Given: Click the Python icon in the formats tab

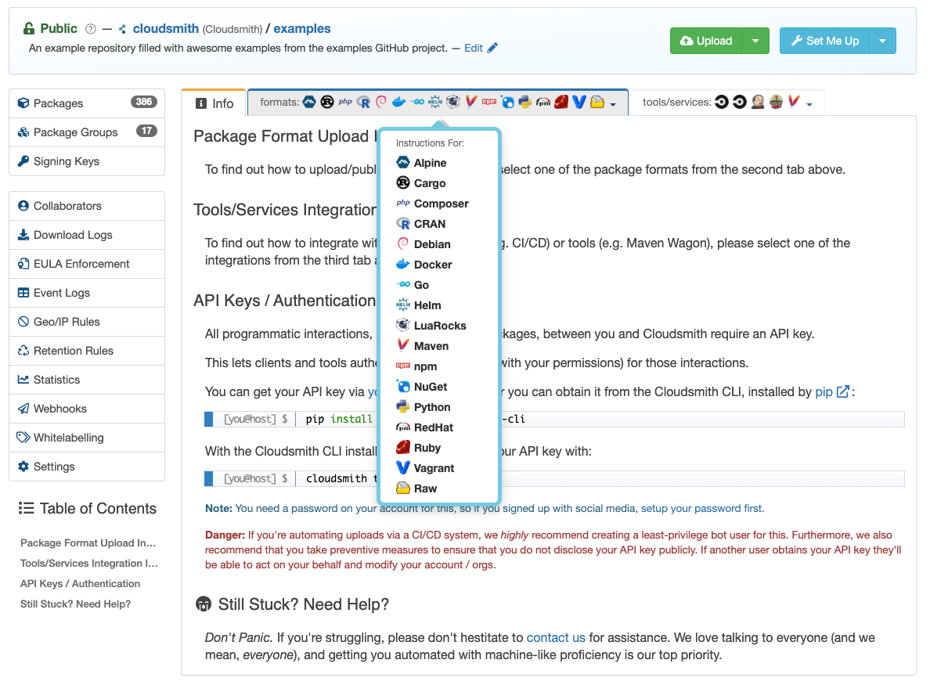Looking at the screenshot, I should [524, 102].
